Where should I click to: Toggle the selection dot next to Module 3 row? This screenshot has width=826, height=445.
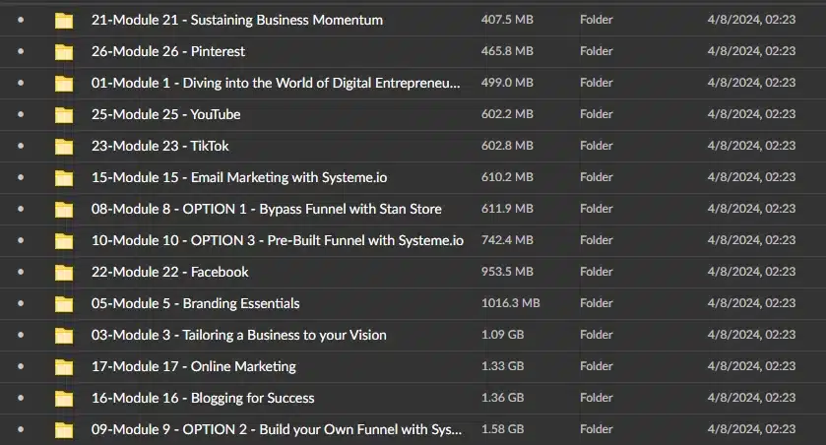(21, 335)
